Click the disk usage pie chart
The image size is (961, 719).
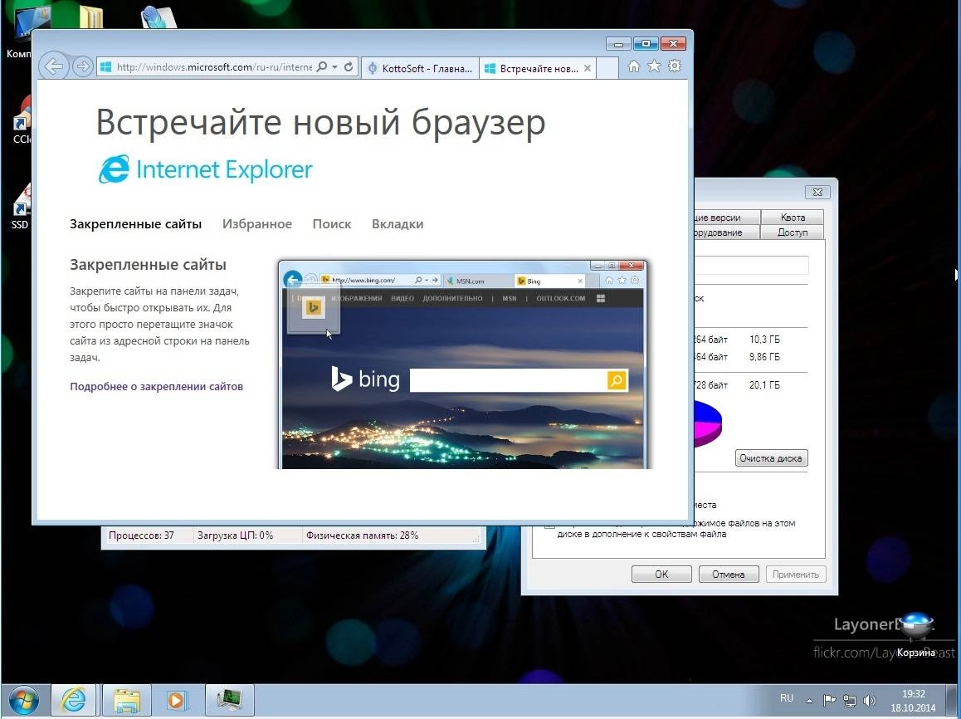708,423
